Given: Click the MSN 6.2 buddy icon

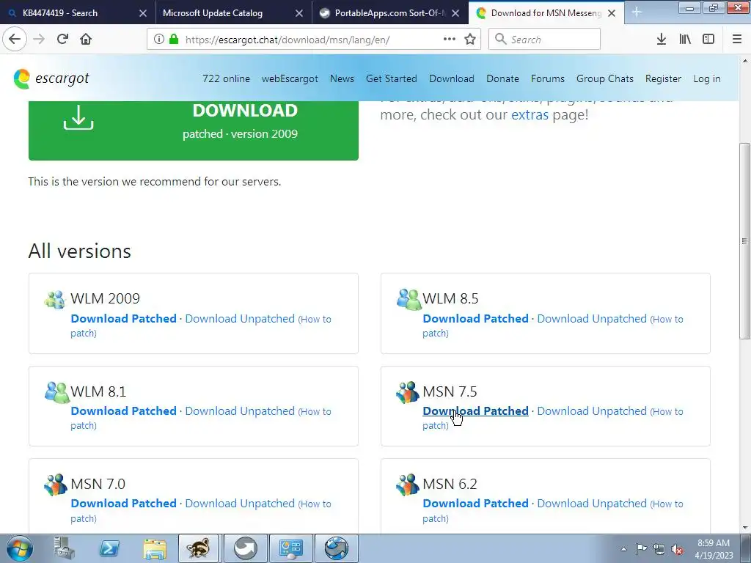Looking at the screenshot, I should [408, 485].
